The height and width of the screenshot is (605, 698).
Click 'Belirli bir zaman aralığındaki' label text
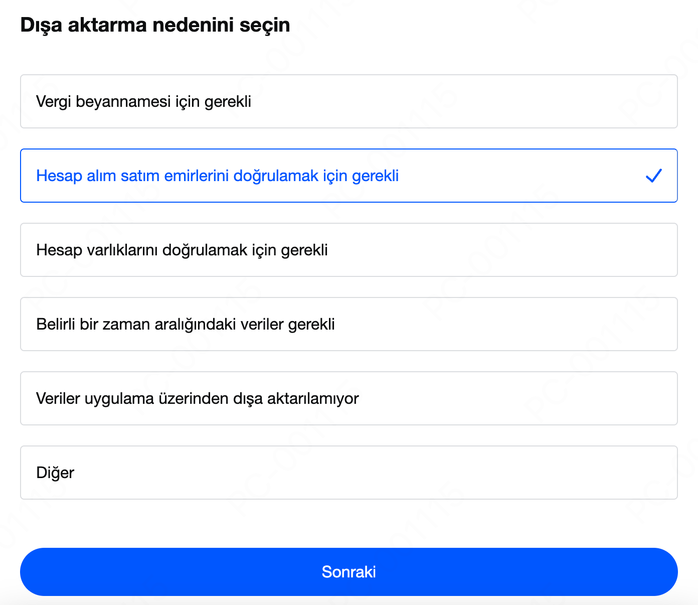136,325
